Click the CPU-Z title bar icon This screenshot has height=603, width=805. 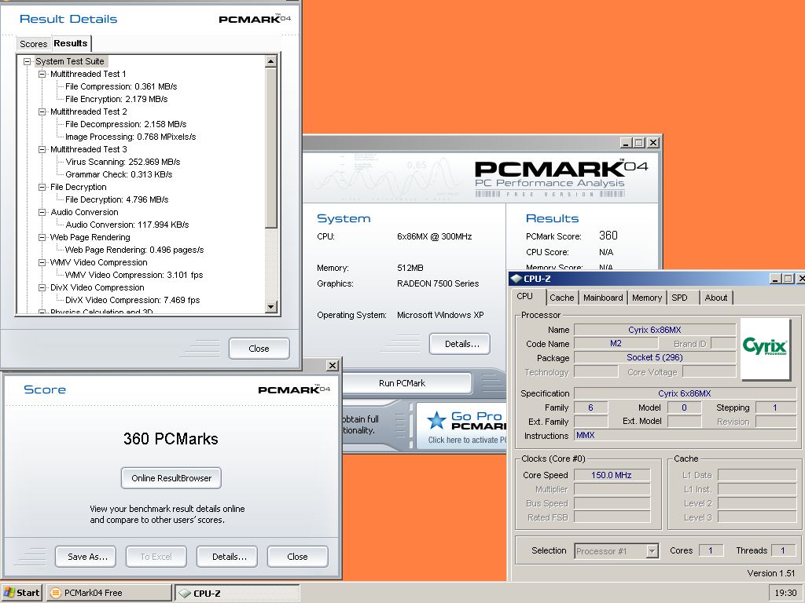tap(516, 279)
